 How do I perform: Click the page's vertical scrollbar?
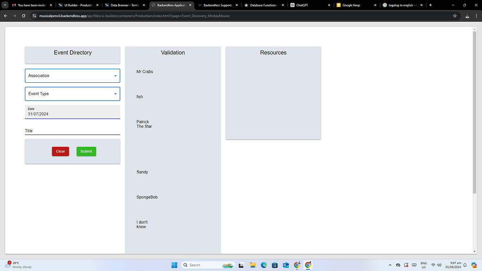point(474,112)
